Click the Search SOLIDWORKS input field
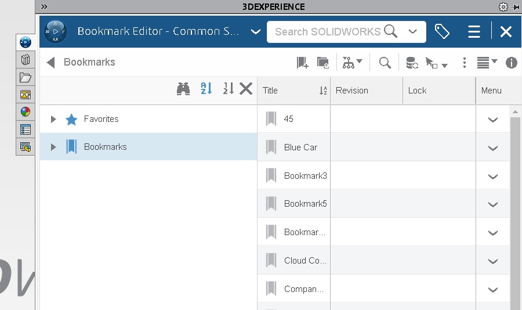The image size is (522, 310). [328, 32]
